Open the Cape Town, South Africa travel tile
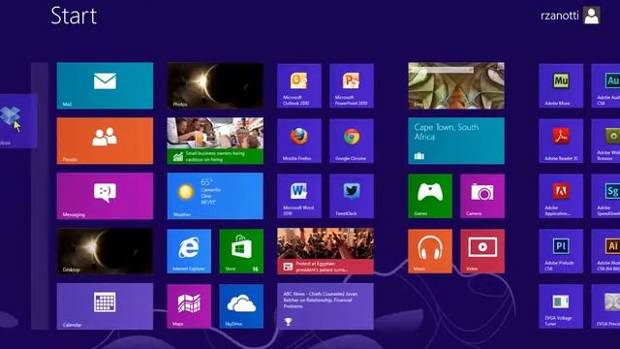The height and width of the screenshot is (349, 620). point(456,141)
